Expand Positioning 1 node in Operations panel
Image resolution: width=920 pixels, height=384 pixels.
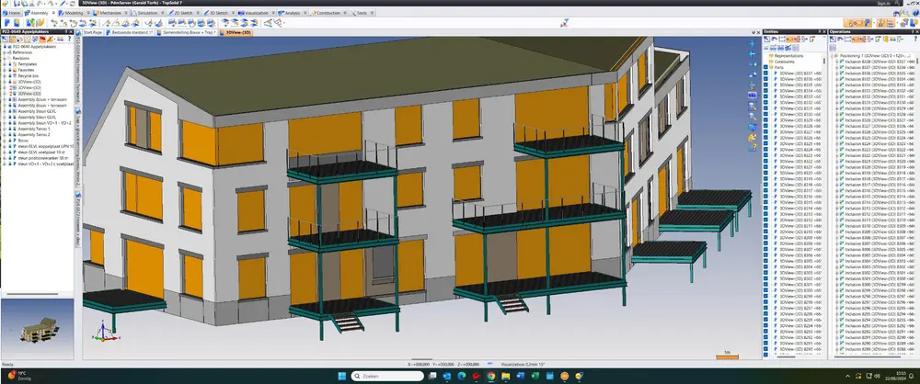pos(832,56)
